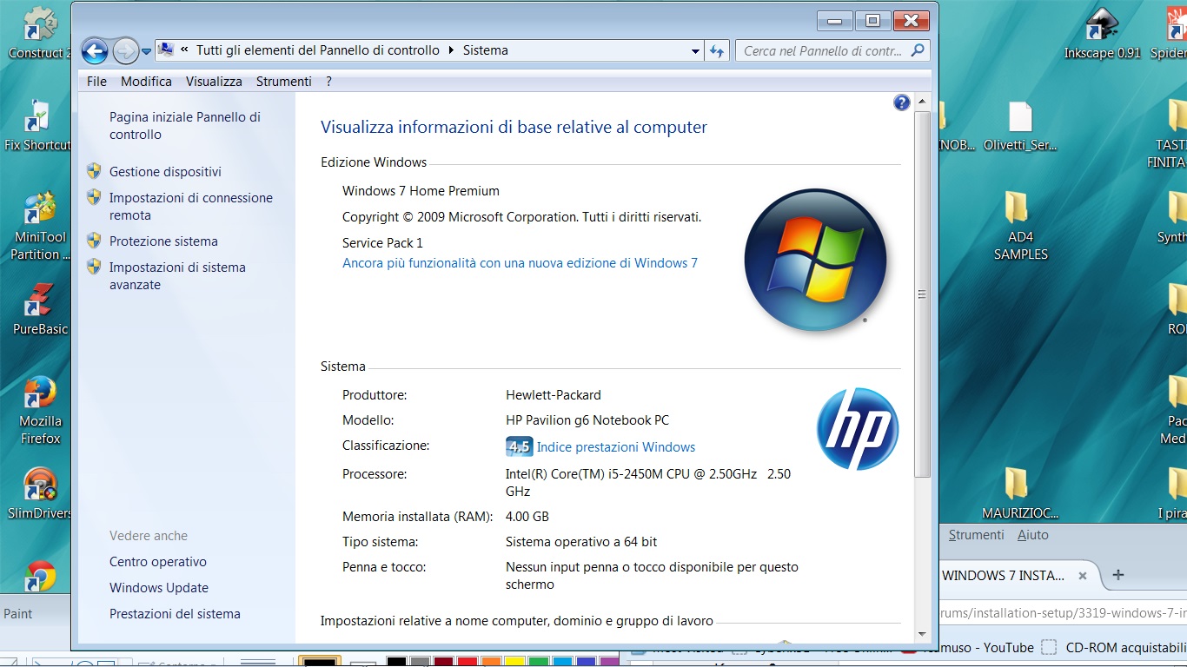Click the 4.00 GB memory value

pos(527,516)
